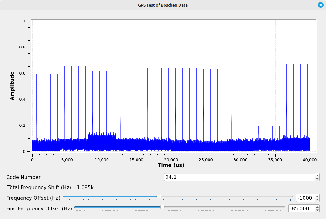Click the Time (us) axis label
Viewport: 326px width, 219px height.
[x=171, y=165]
